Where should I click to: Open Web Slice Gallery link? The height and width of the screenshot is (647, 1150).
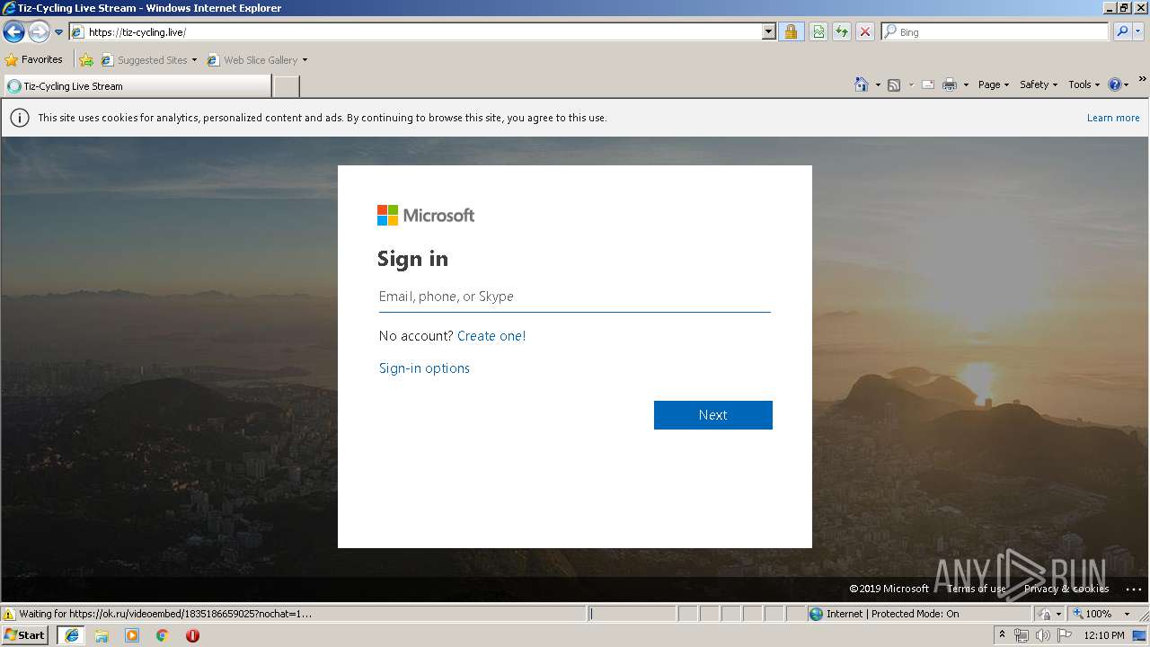pos(258,60)
